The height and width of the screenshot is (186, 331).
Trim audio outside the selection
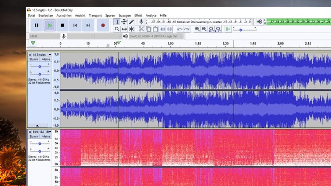[x=163, y=29]
